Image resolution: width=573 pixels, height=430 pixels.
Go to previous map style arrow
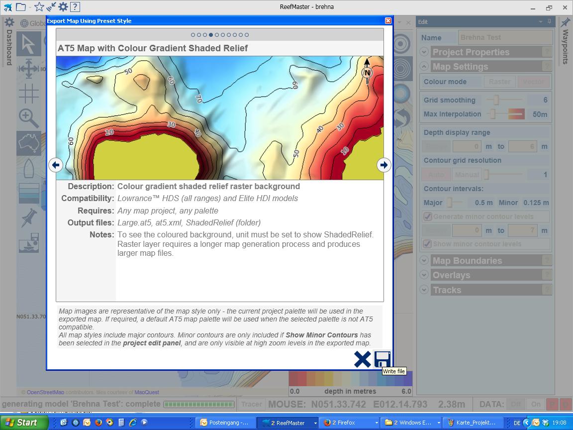coord(56,165)
